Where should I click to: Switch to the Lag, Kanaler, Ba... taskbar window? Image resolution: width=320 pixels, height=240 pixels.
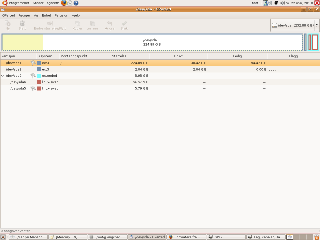coord(266,237)
